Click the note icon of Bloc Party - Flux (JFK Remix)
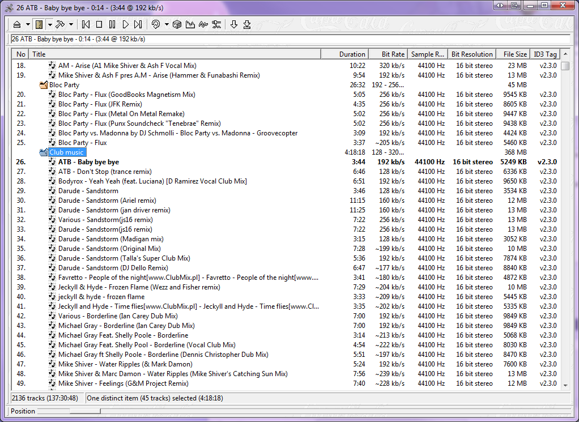 pyautogui.click(x=52, y=104)
